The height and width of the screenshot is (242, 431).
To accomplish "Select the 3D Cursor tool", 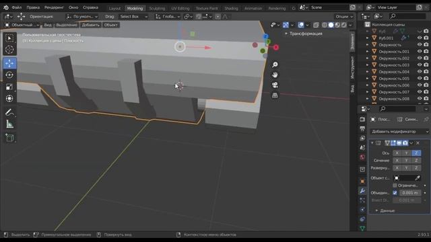I will pyautogui.click(x=9, y=50).
